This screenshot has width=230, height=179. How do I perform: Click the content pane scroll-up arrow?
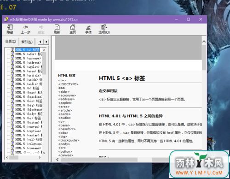204,42
